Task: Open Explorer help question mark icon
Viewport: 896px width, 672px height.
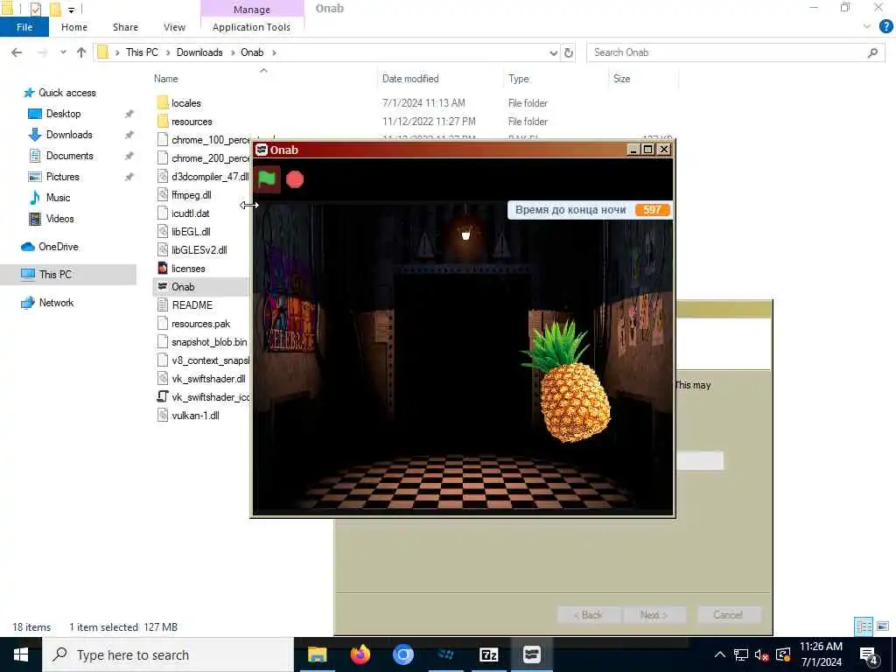Action: pos(886,26)
